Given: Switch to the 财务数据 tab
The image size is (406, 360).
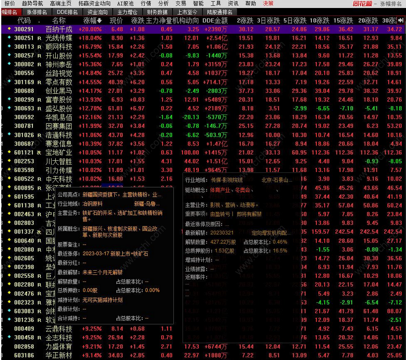Looking at the screenshot, I should [157, 12].
